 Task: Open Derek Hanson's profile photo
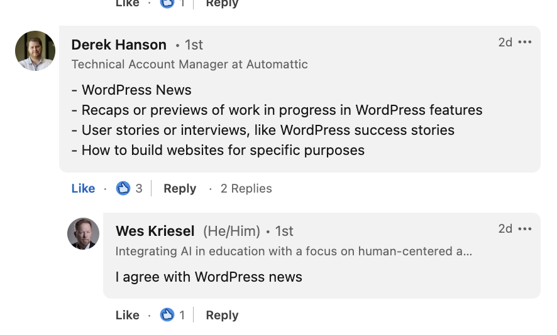click(x=35, y=51)
